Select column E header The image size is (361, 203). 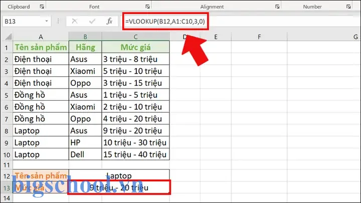pyautogui.click(x=216, y=37)
